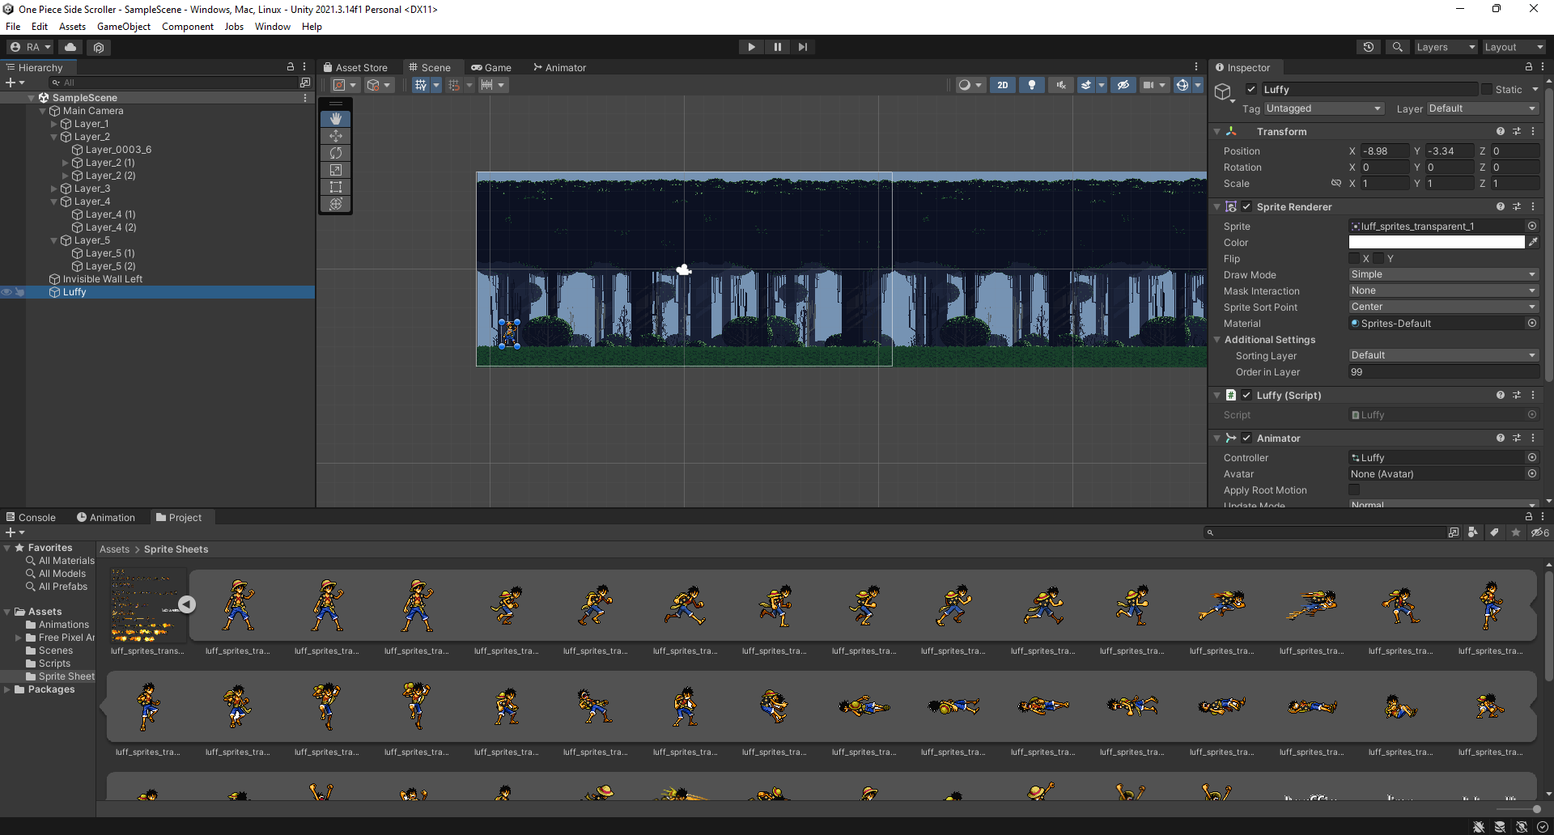The width and height of the screenshot is (1554, 835).
Task: Open draw mode shading dropdown
Action: click(x=970, y=85)
